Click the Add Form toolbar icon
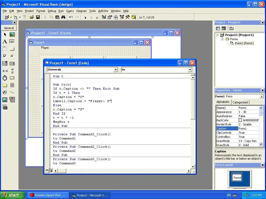The width and height of the screenshot is (266, 199). click(x=15, y=17)
